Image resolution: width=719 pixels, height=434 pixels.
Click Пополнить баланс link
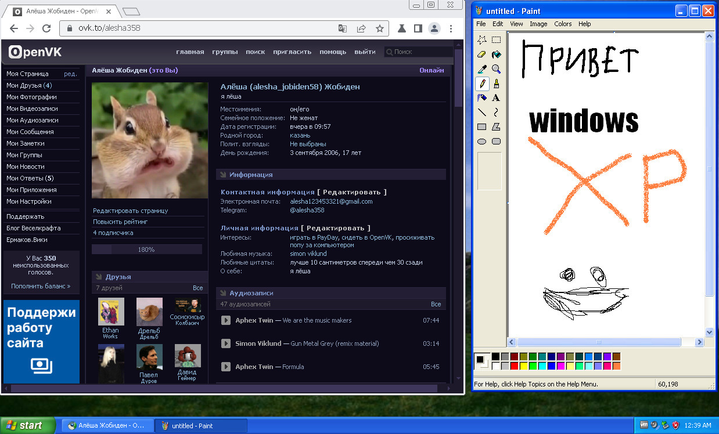pyautogui.click(x=41, y=286)
